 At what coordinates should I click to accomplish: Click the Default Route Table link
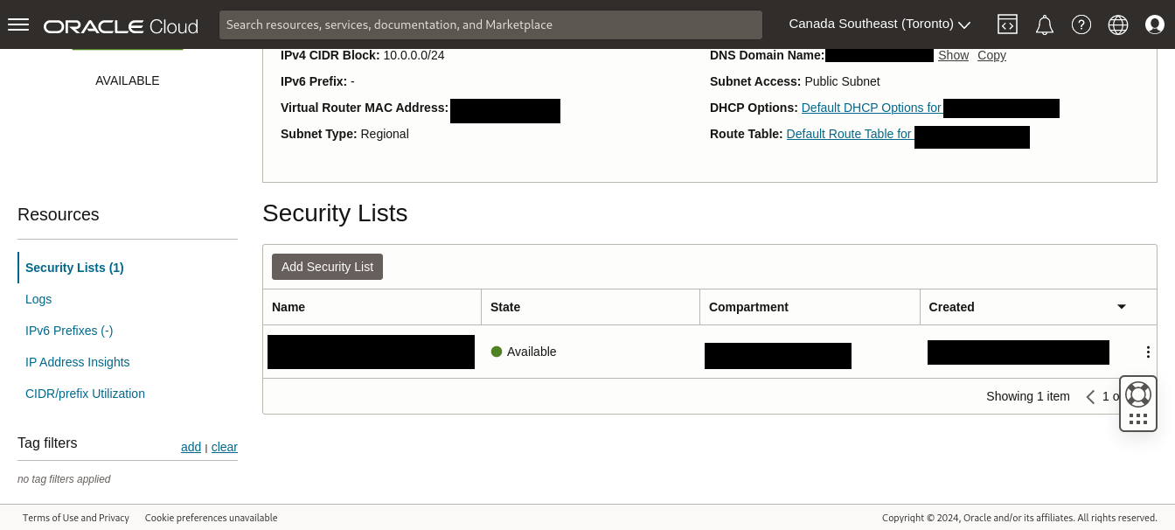click(849, 134)
